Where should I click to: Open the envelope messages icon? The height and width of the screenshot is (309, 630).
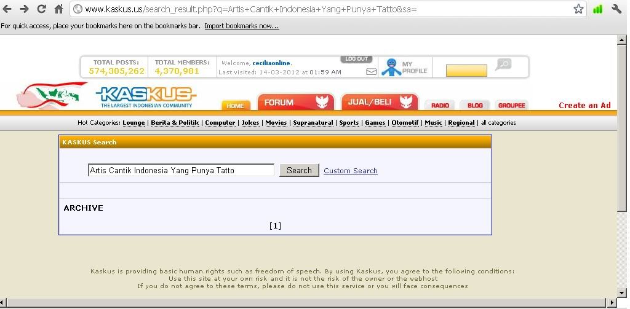pos(371,71)
